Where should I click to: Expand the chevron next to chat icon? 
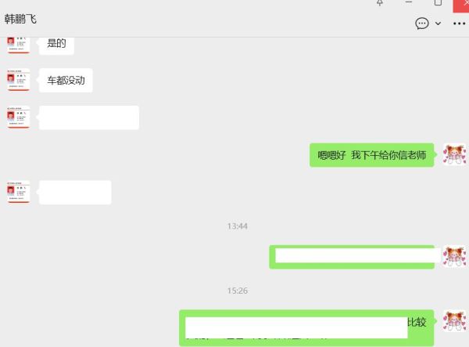pyautogui.click(x=438, y=23)
